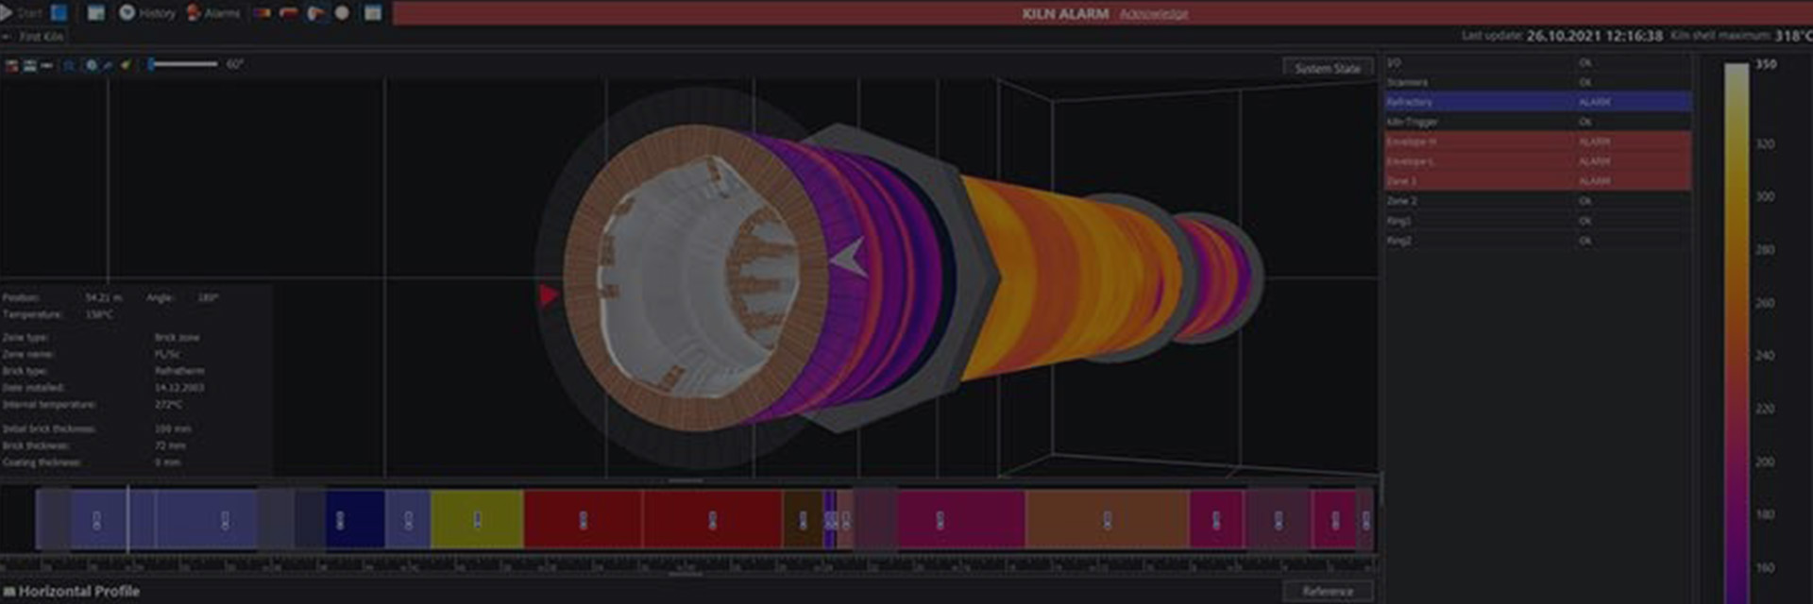Click the System State button

click(1327, 69)
